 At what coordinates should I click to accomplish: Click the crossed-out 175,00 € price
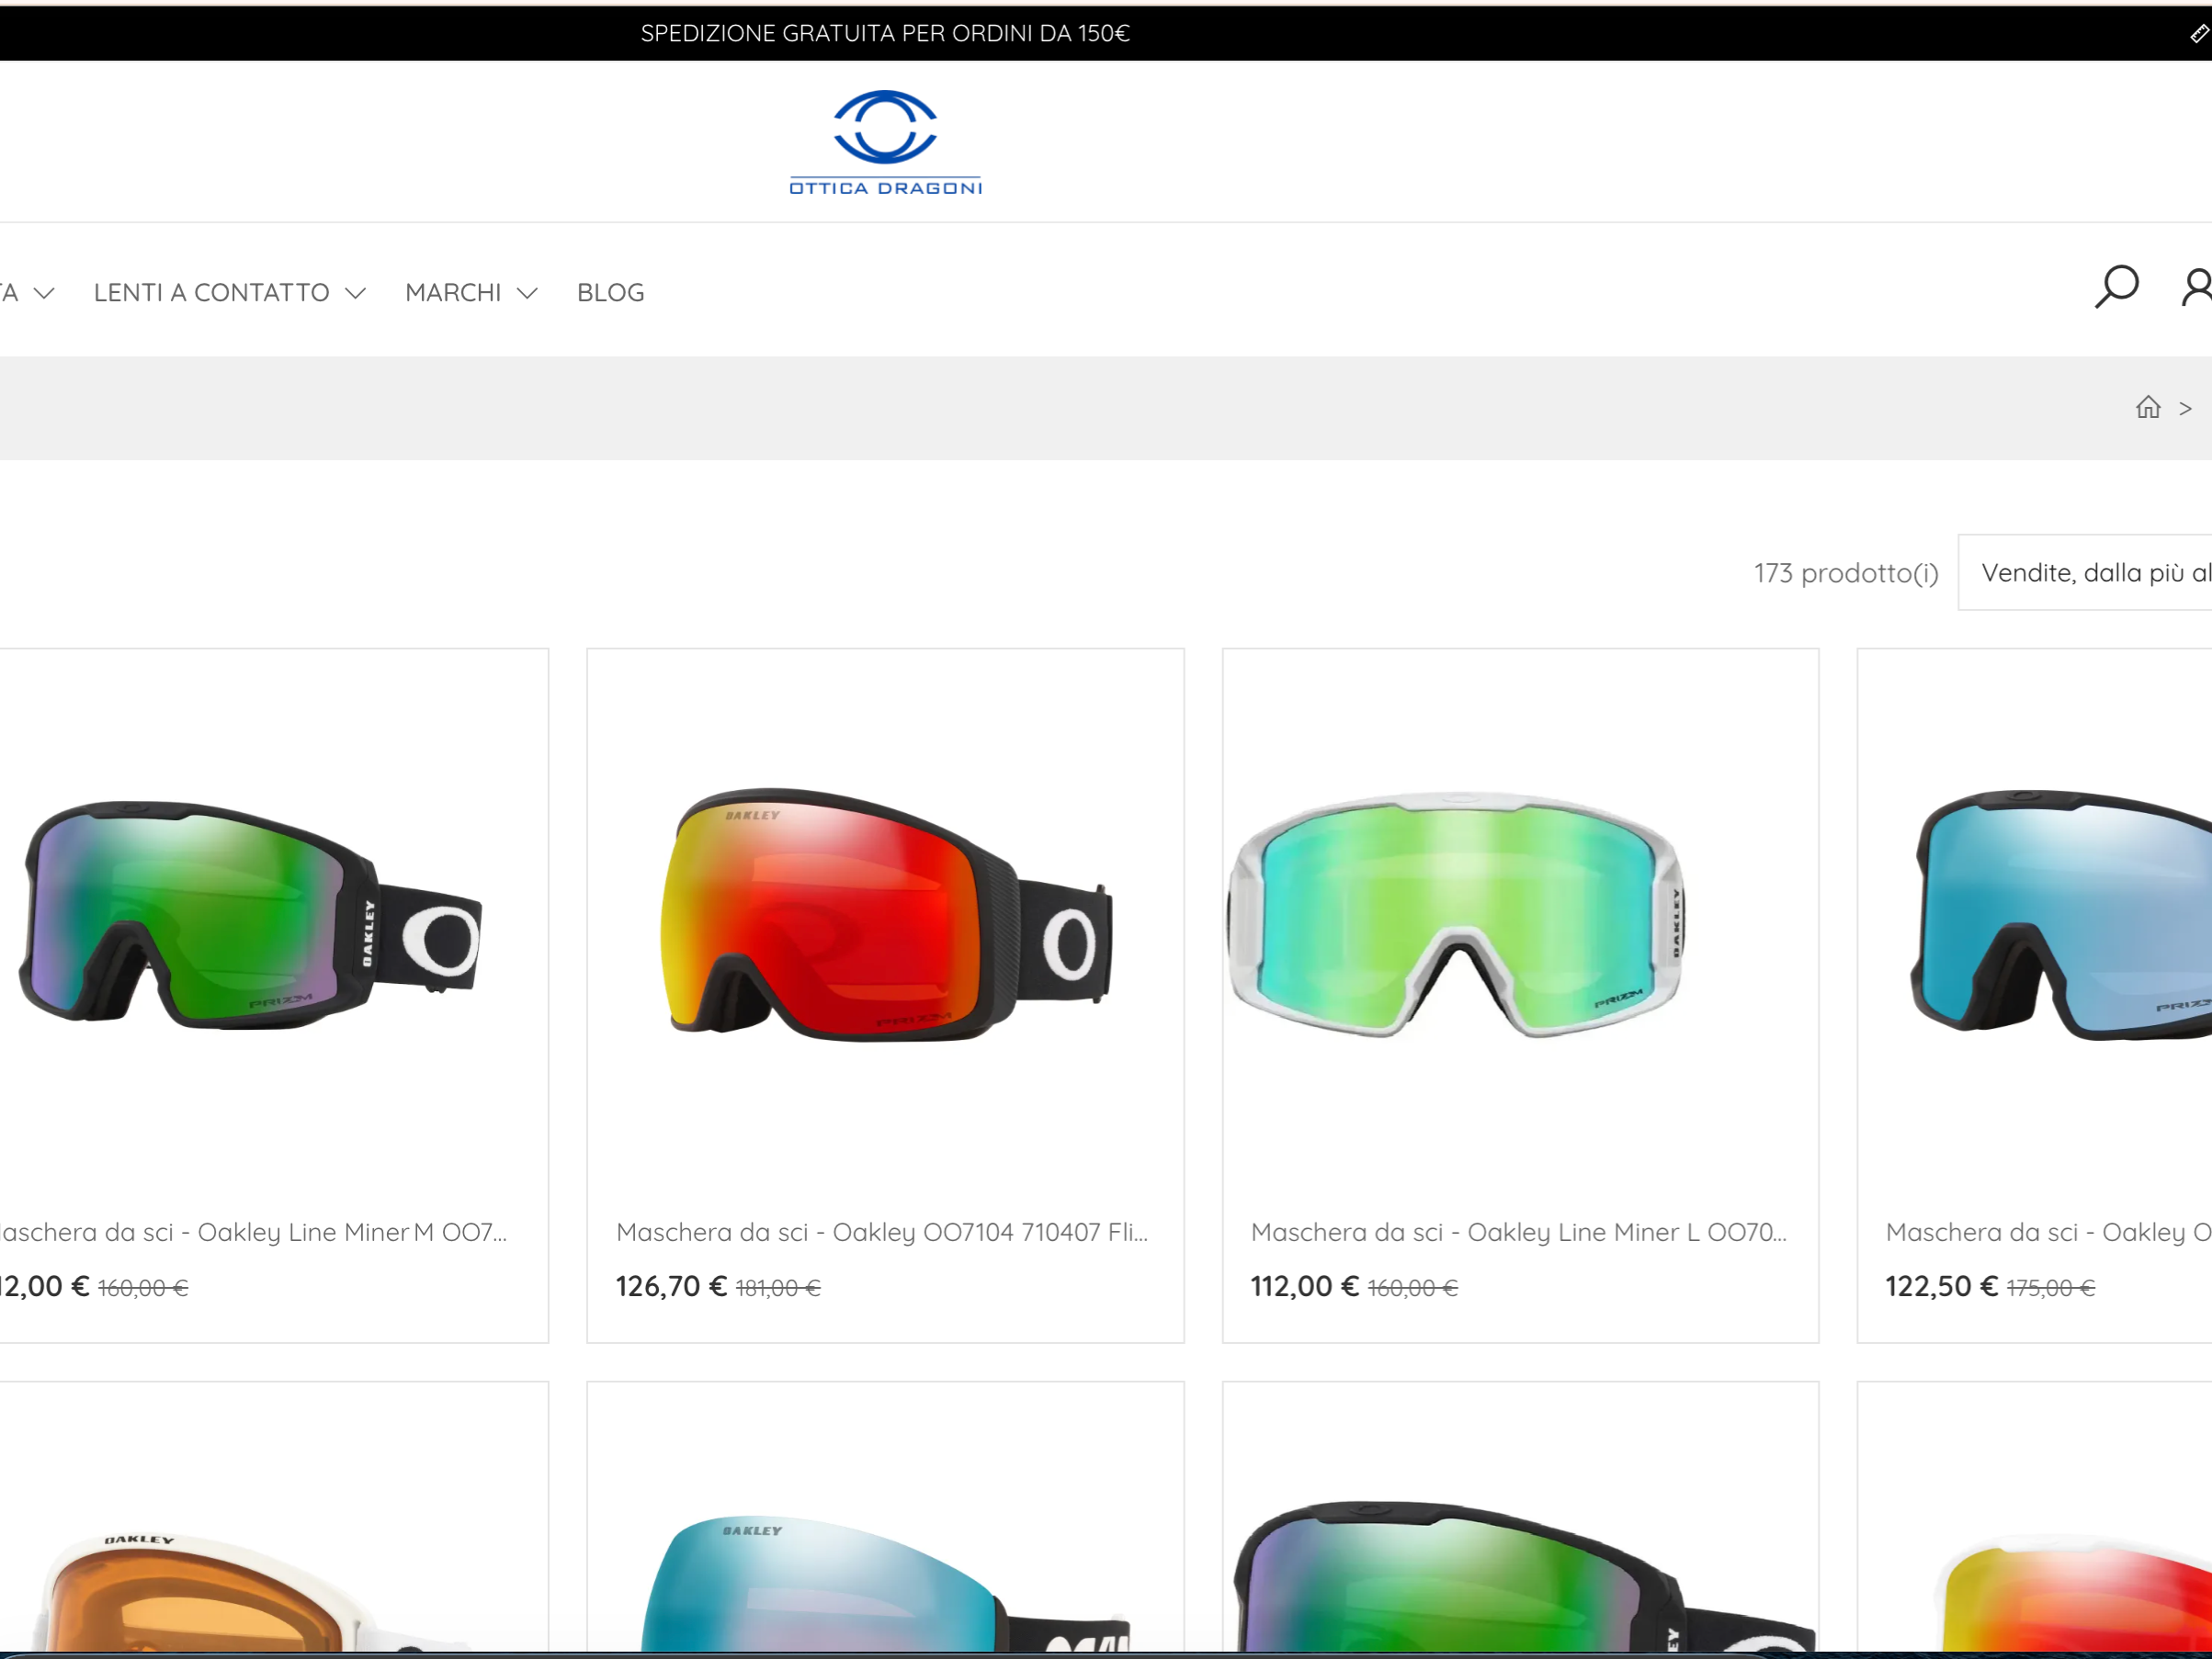[2050, 1288]
